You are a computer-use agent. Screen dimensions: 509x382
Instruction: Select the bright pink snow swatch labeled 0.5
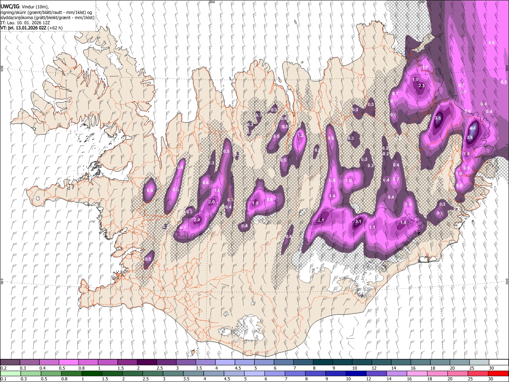(68, 362)
